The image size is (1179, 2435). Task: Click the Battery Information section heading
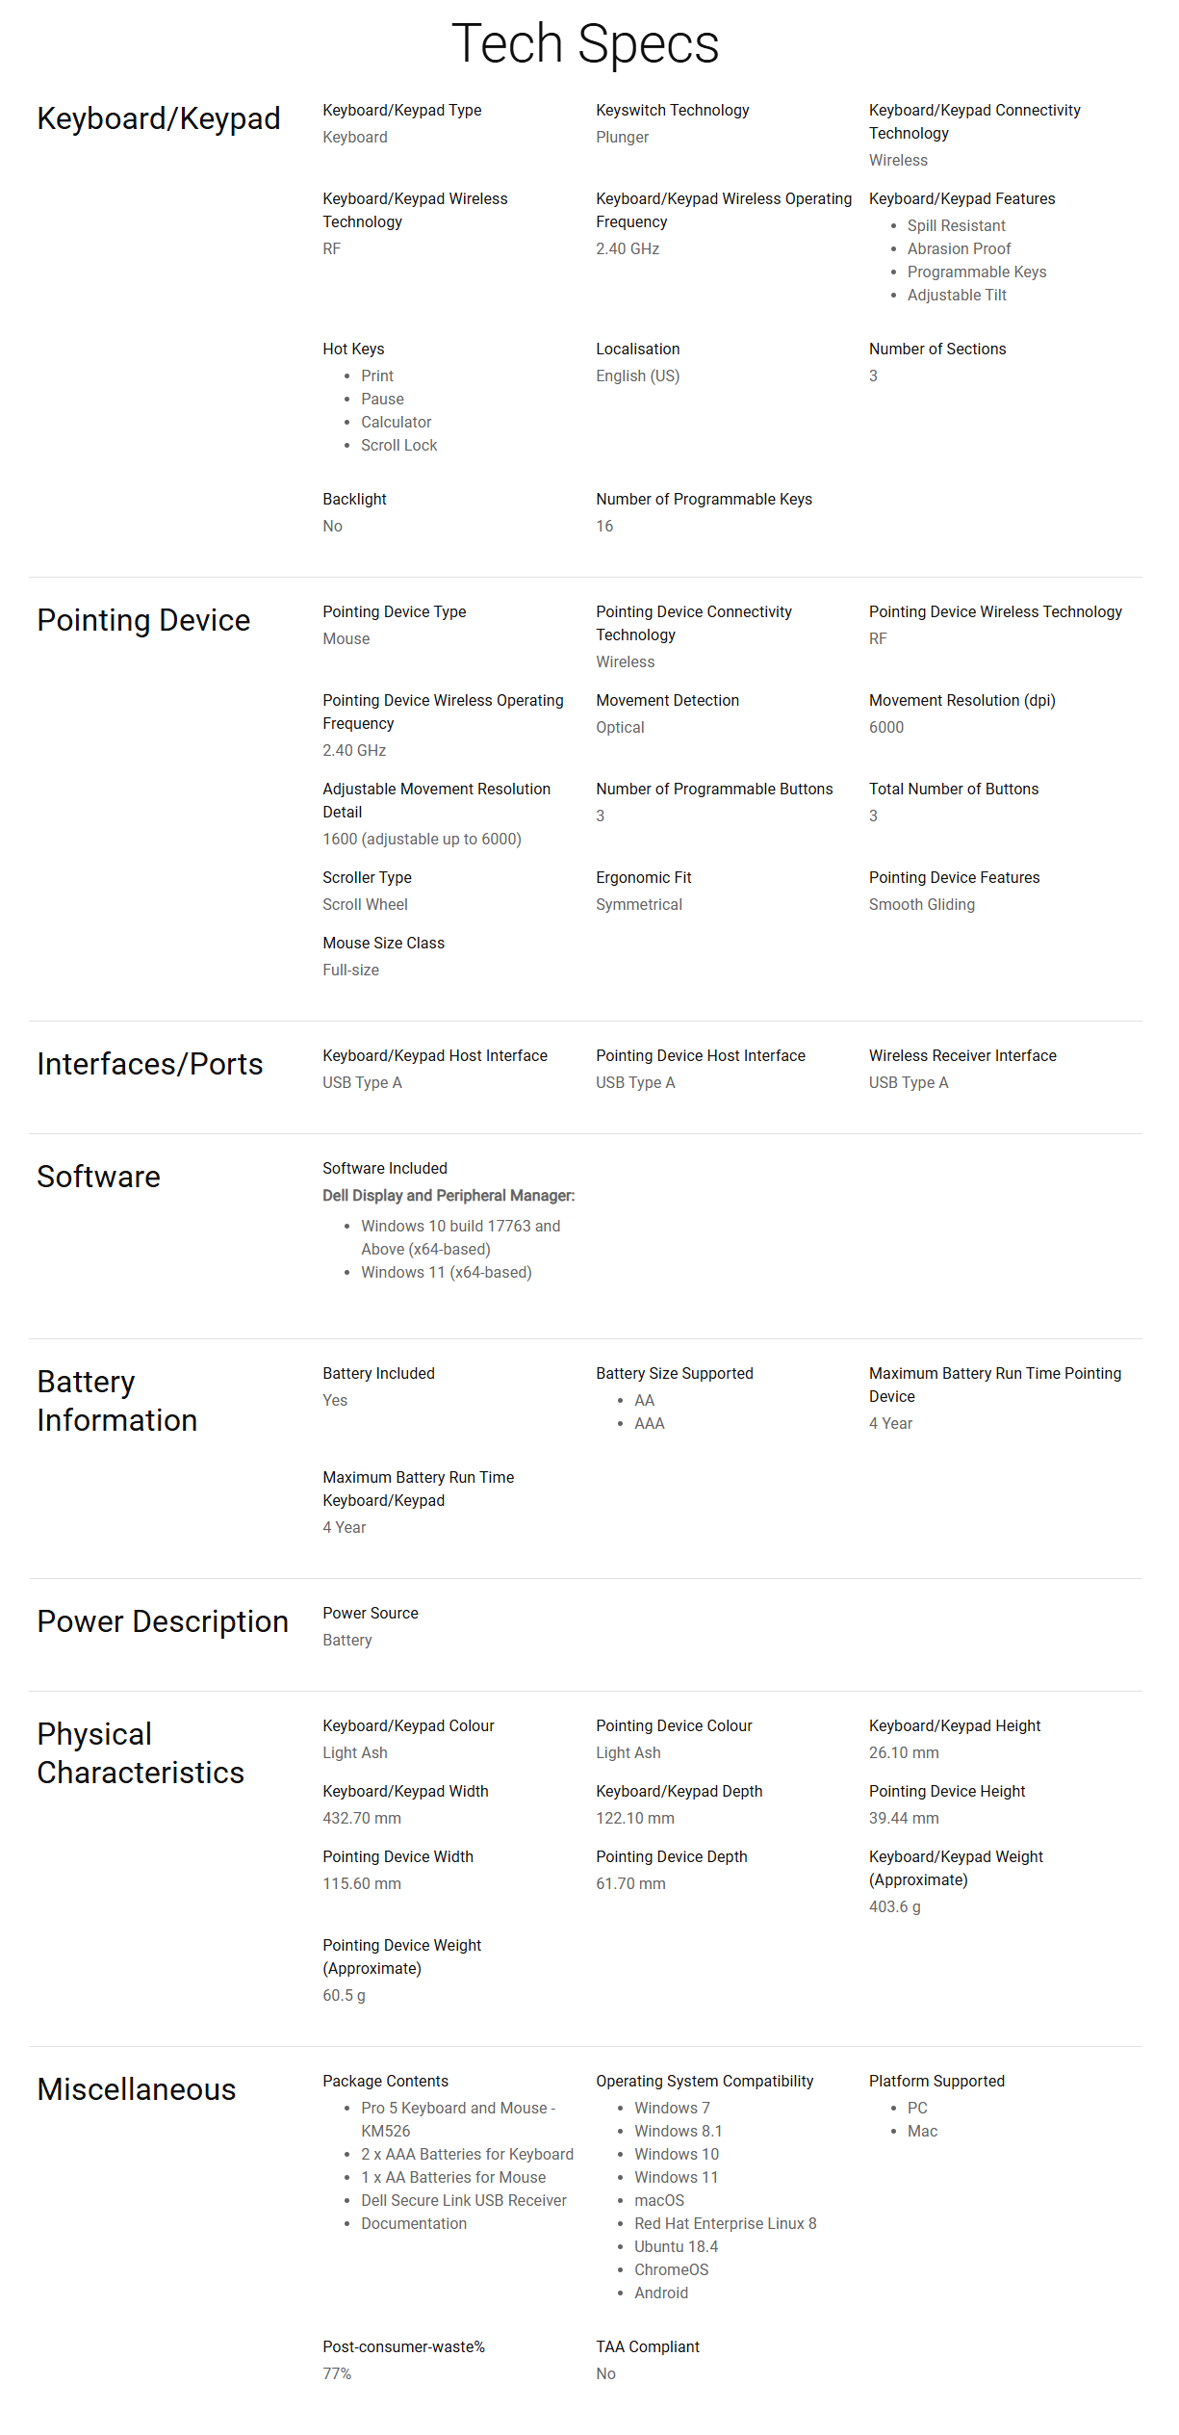(117, 1401)
